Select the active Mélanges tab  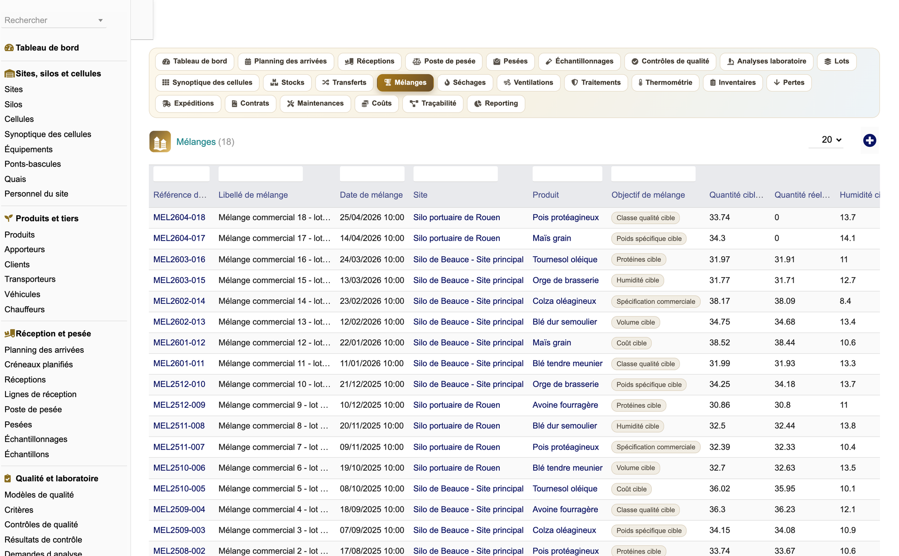pos(405,83)
